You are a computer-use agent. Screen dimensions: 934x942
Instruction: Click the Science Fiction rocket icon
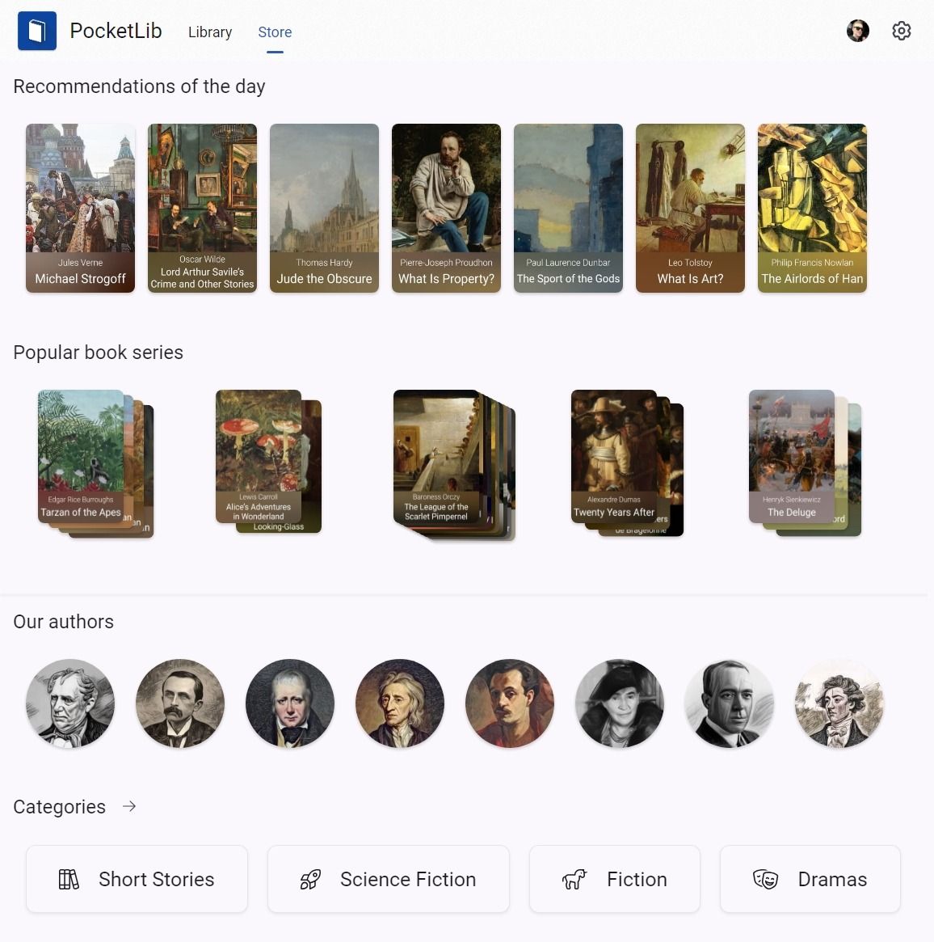coord(310,879)
